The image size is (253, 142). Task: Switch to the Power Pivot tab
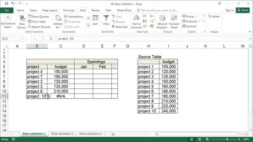(124, 10)
